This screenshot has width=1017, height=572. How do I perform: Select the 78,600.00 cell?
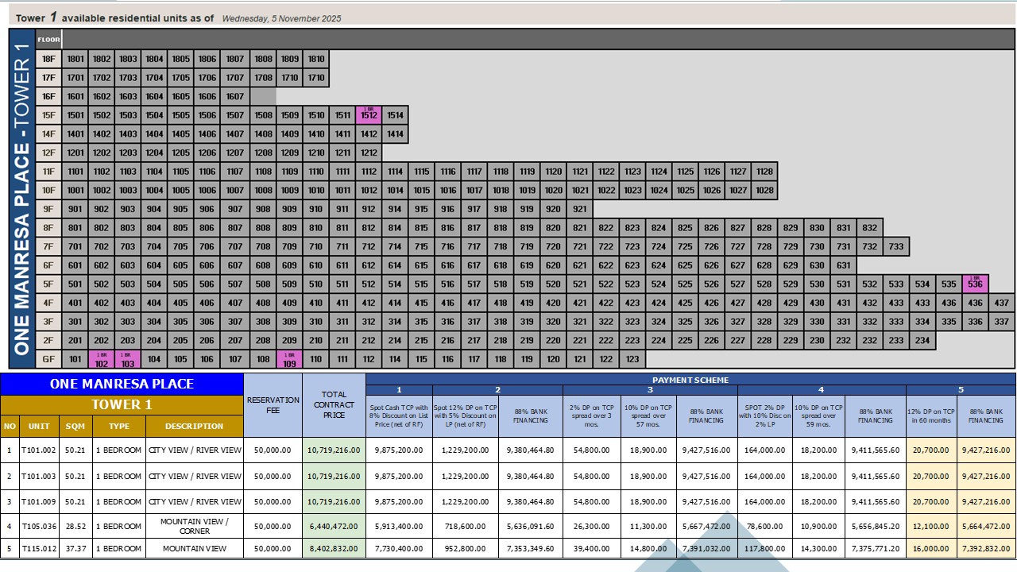[x=765, y=526]
